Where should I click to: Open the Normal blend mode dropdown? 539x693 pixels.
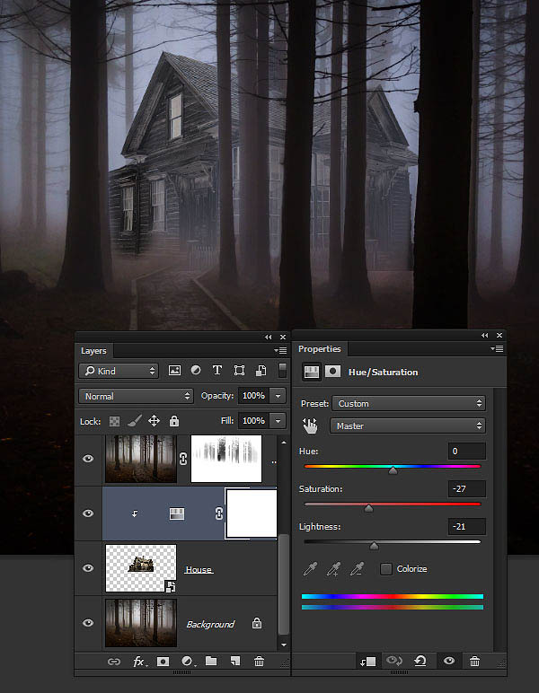[136, 396]
